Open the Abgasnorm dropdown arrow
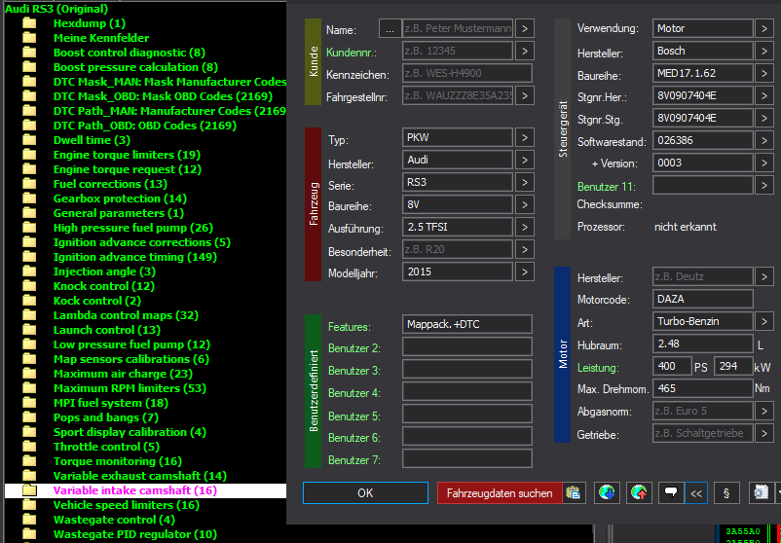The width and height of the screenshot is (781, 543). [764, 411]
